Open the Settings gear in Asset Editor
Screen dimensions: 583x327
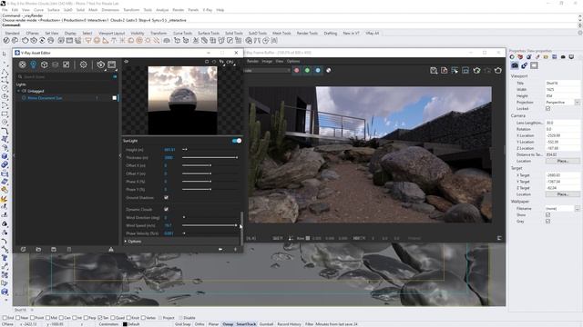click(83, 64)
